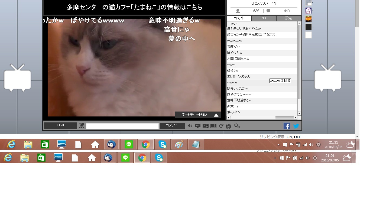
Task: Open Skype on the 21:31 taskbar
Action: click(x=163, y=144)
